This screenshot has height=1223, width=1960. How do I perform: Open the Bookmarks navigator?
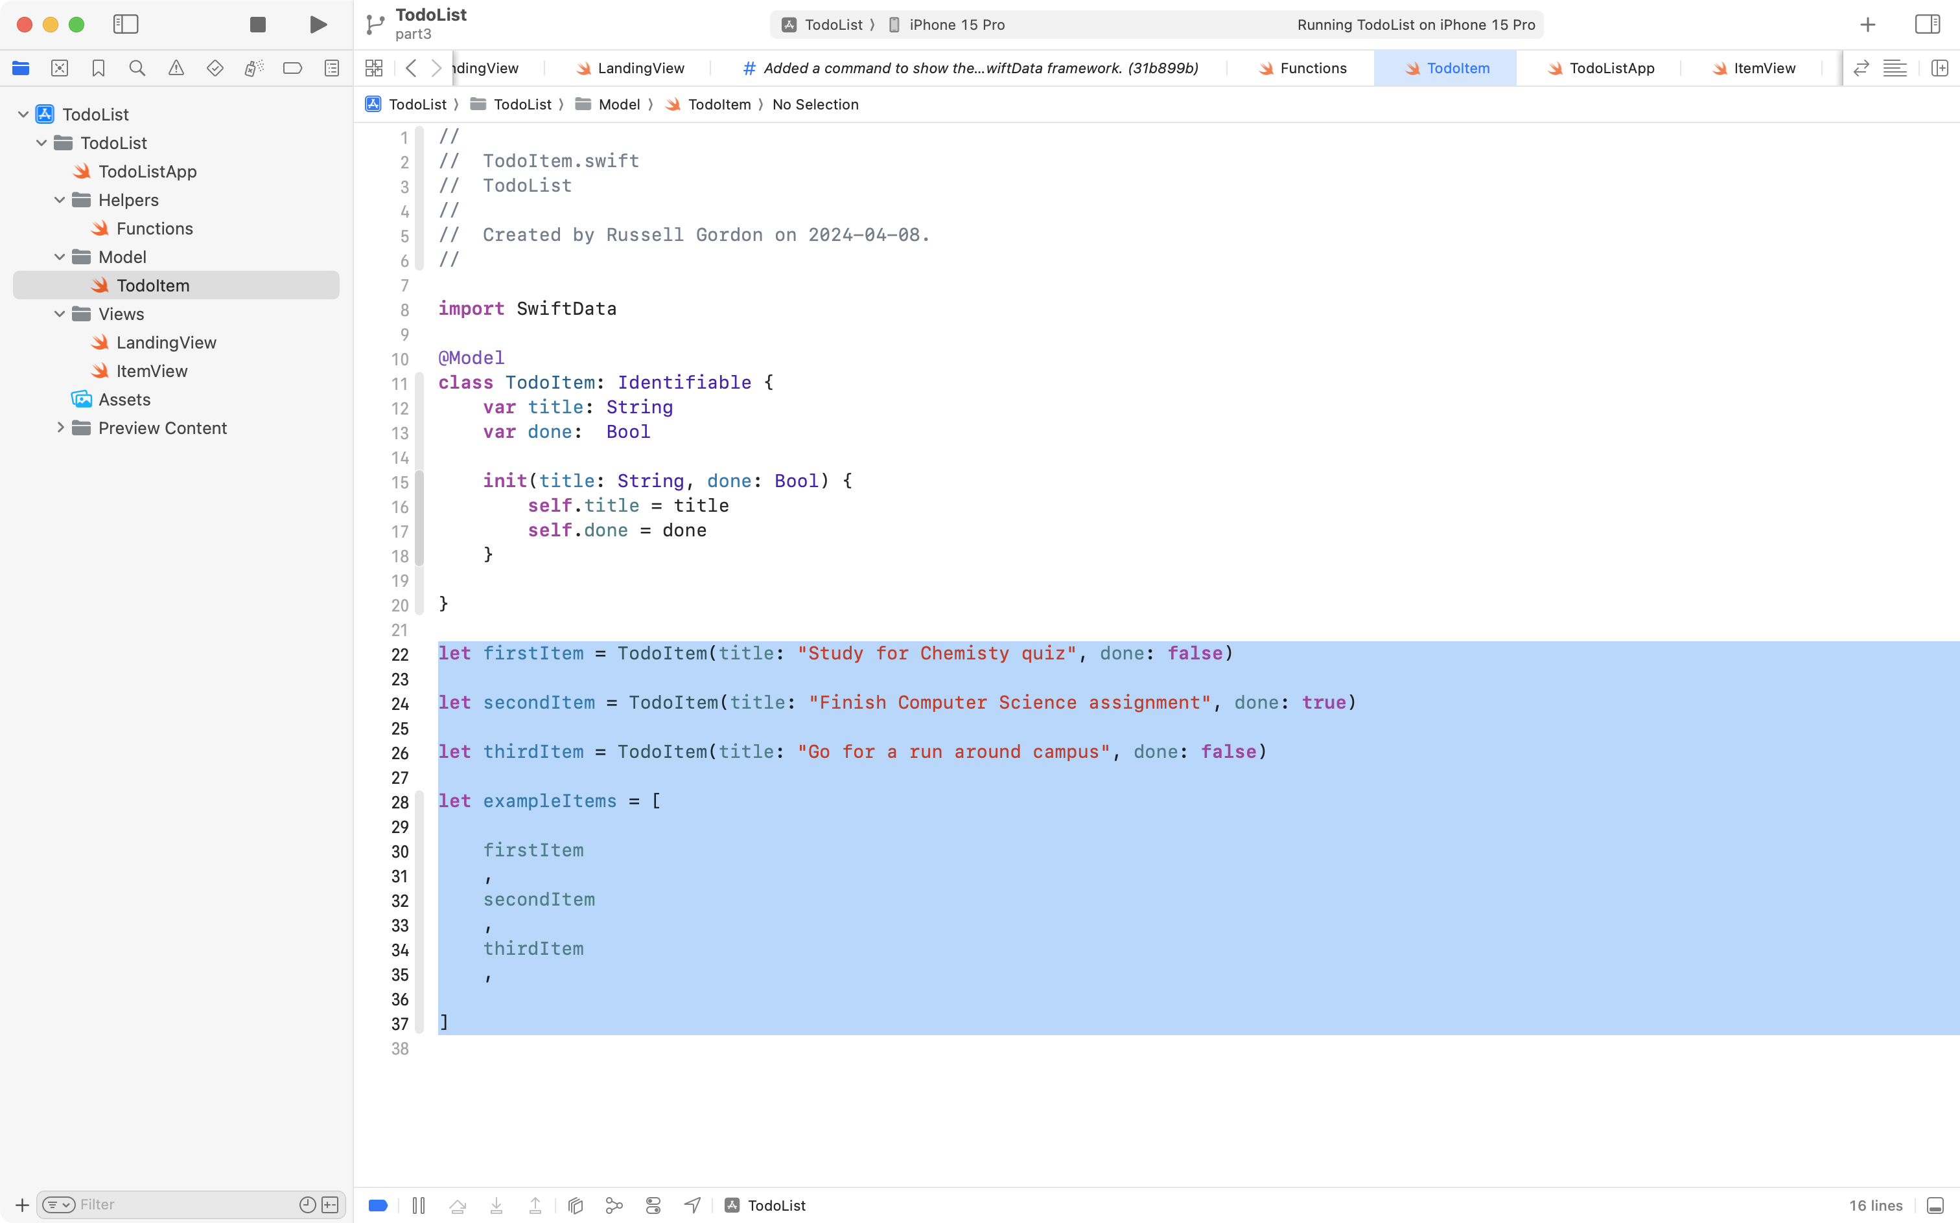pos(99,68)
